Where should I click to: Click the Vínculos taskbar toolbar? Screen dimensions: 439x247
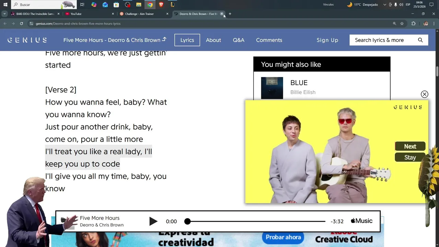click(328, 4)
